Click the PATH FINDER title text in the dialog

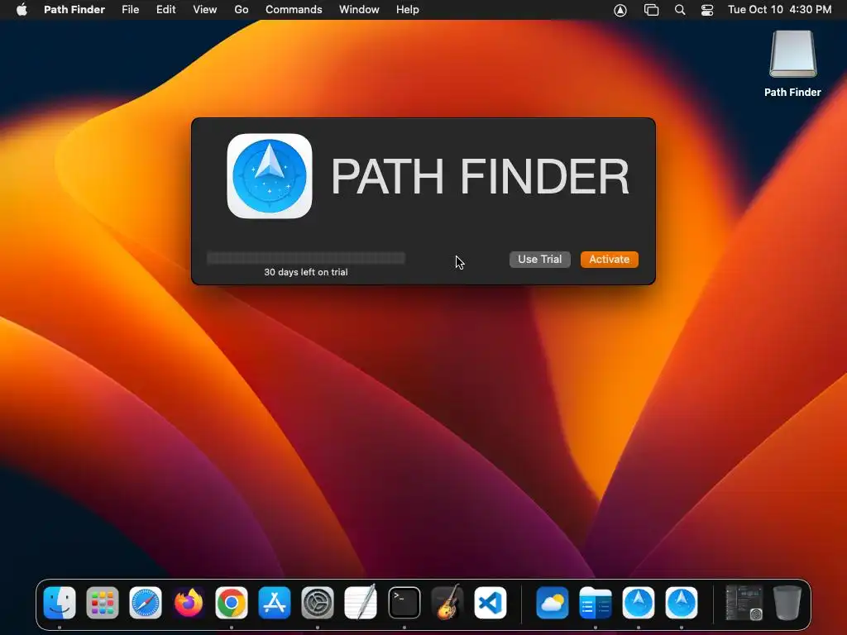tap(480, 177)
